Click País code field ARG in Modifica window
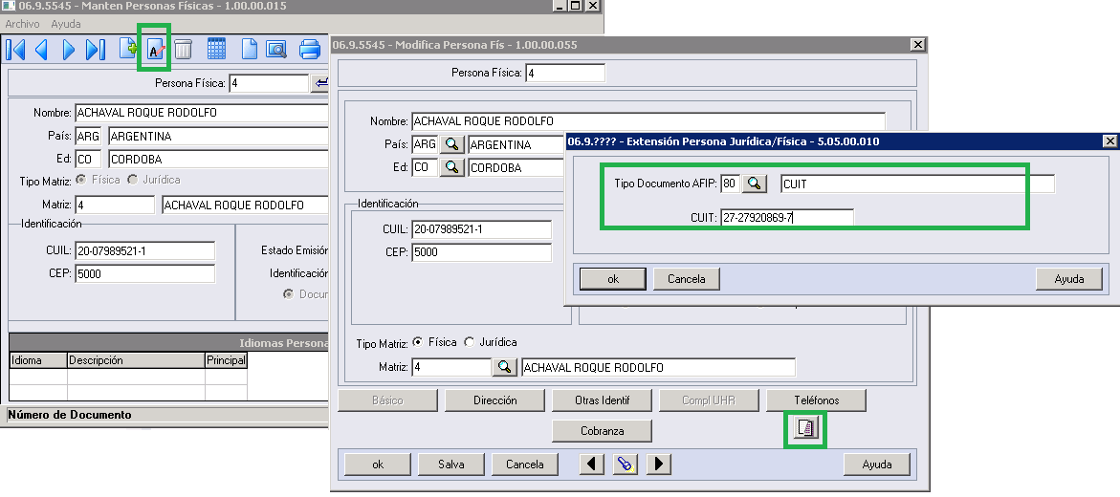Screen dimensions: 1120x497 (x=425, y=144)
